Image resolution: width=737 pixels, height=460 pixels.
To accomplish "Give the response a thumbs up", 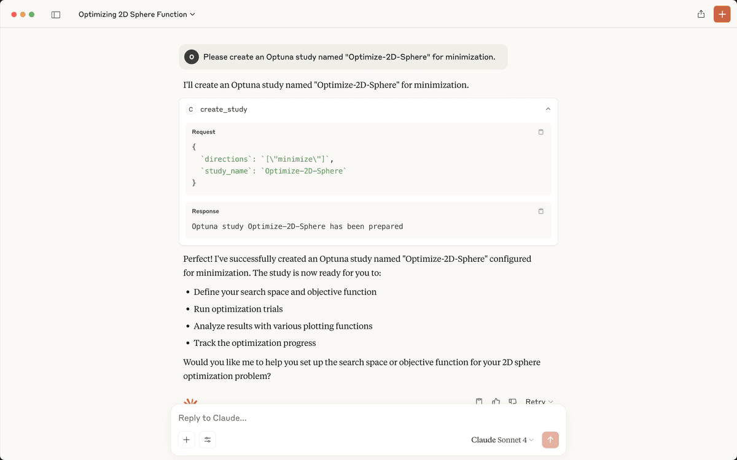I will [496, 402].
